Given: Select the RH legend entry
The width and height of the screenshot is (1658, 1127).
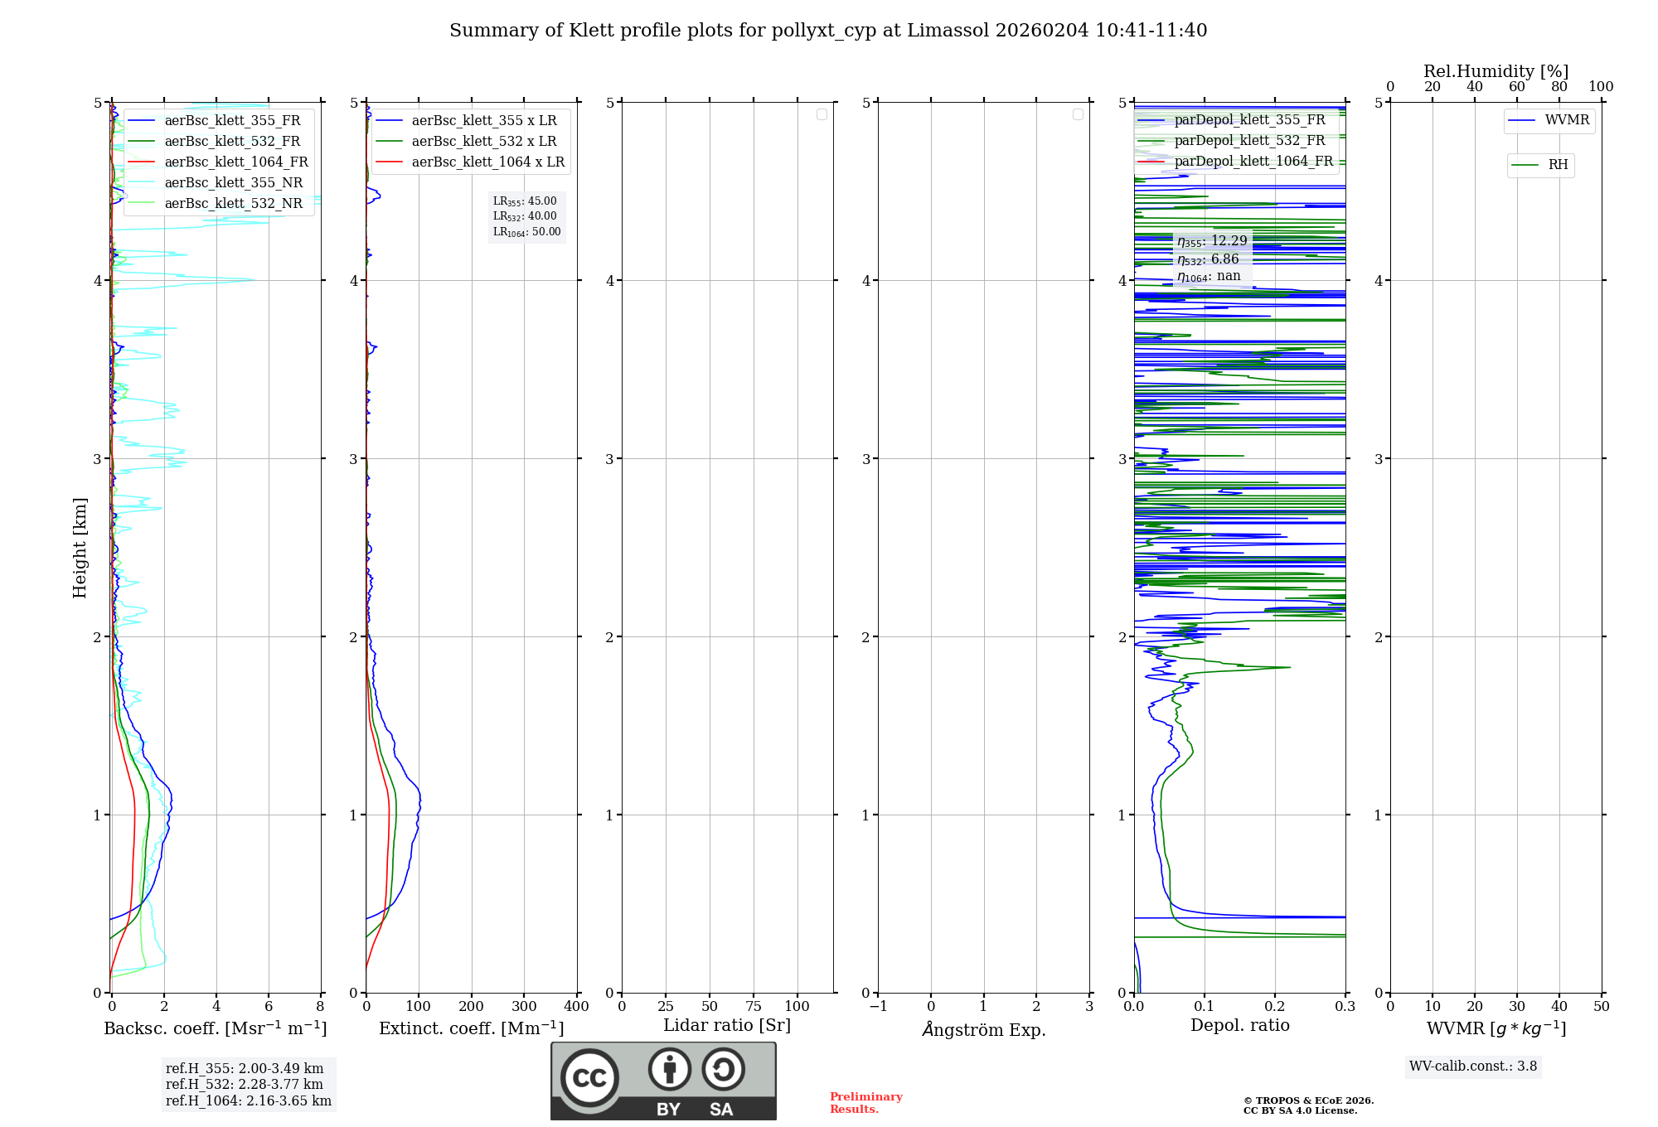Looking at the screenshot, I should (x=1540, y=165).
